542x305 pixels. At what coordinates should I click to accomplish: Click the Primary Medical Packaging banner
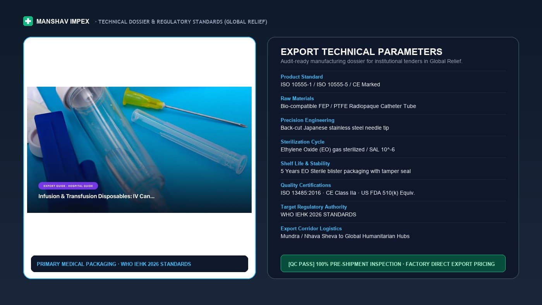(139, 264)
